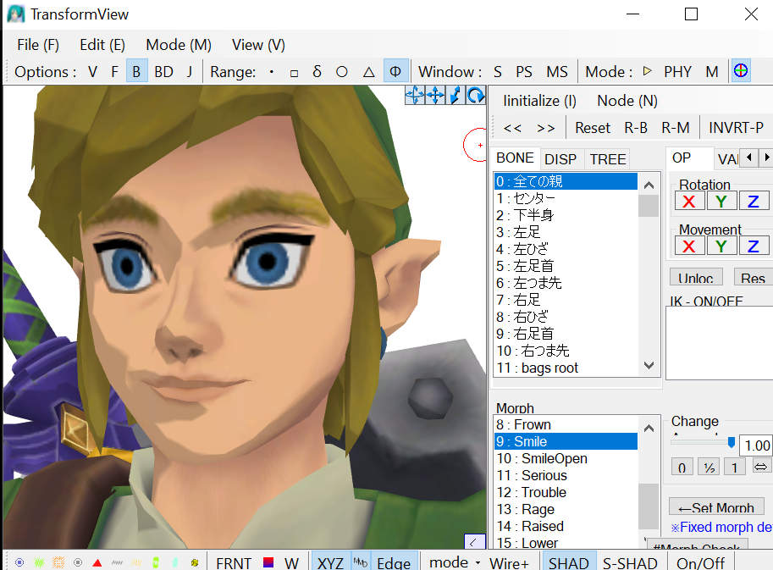Viewport: 773px width, 570px height.
Task: Click the MMD icon between XYZ and Edge
Action: [x=361, y=562]
